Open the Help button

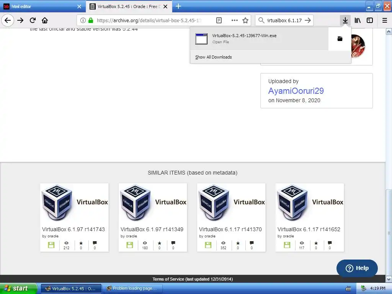pyautogui.click(x=357, y=268)
